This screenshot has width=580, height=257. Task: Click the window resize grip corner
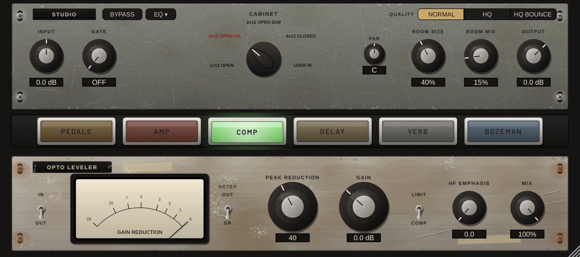(x=575, y=252)
